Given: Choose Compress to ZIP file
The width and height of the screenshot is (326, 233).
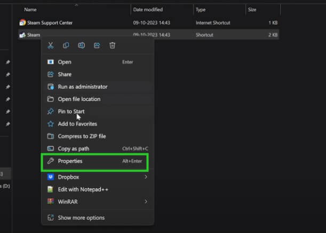Looking at the screenshot, I should (82, 136).
